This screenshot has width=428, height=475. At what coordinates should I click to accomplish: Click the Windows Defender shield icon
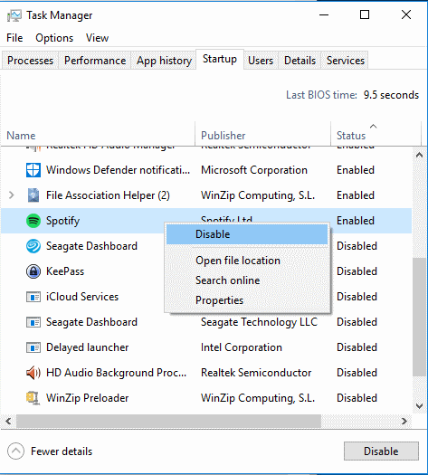coord(33,170)
